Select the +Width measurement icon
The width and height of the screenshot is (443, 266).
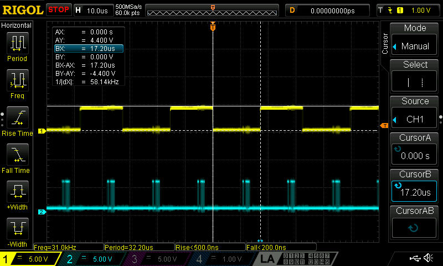click(18, 192)
